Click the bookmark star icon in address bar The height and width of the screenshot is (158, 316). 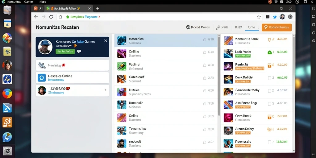(x=259, y=17)
